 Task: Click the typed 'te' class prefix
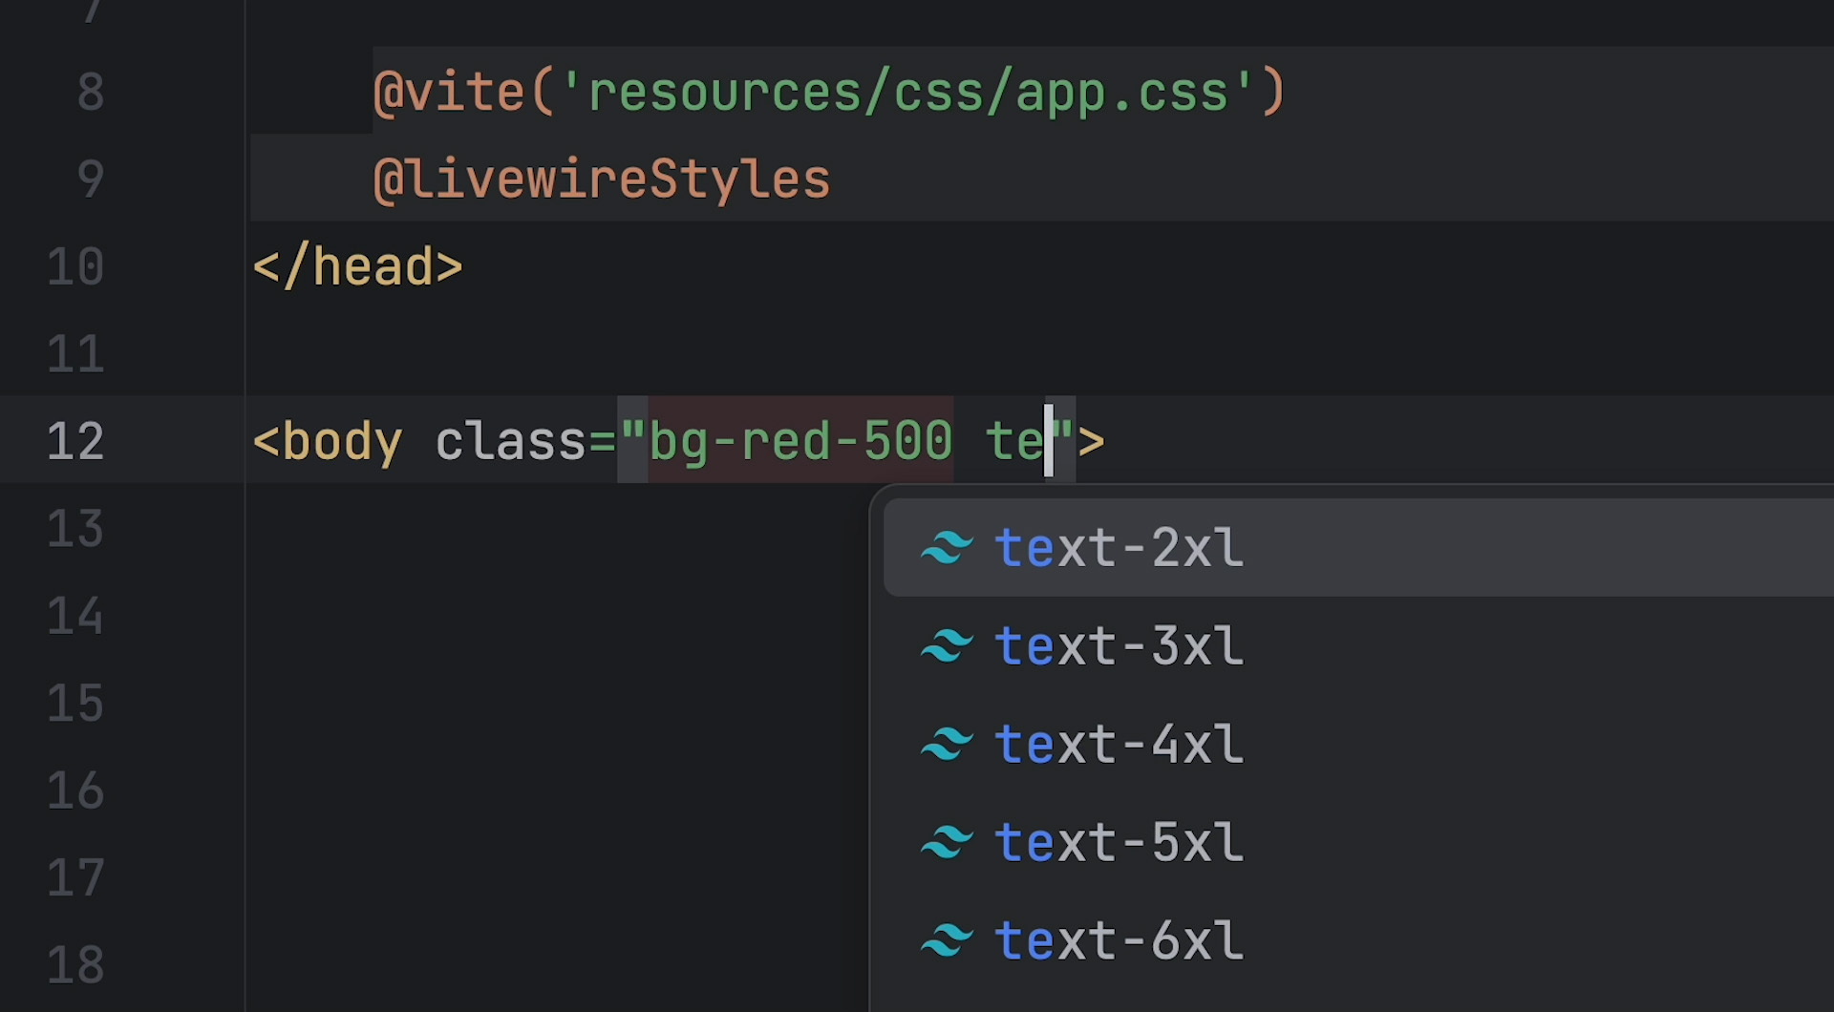(1015, 442)
